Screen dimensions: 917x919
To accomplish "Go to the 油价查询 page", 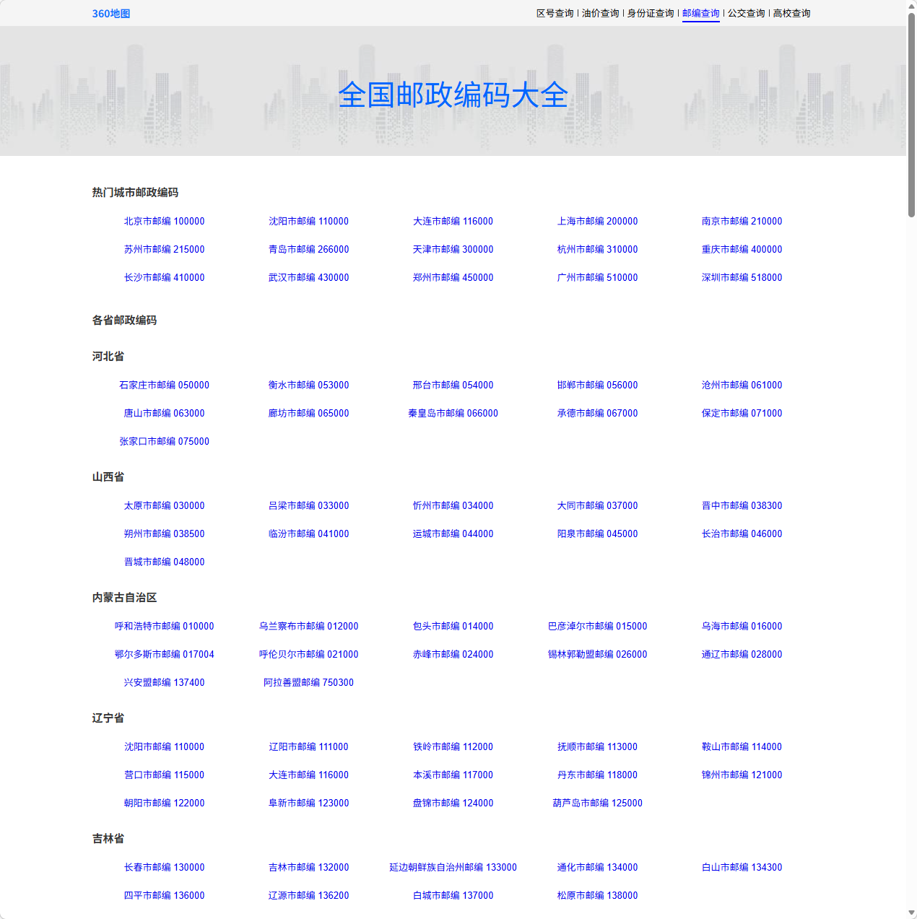I will [600, 14].
